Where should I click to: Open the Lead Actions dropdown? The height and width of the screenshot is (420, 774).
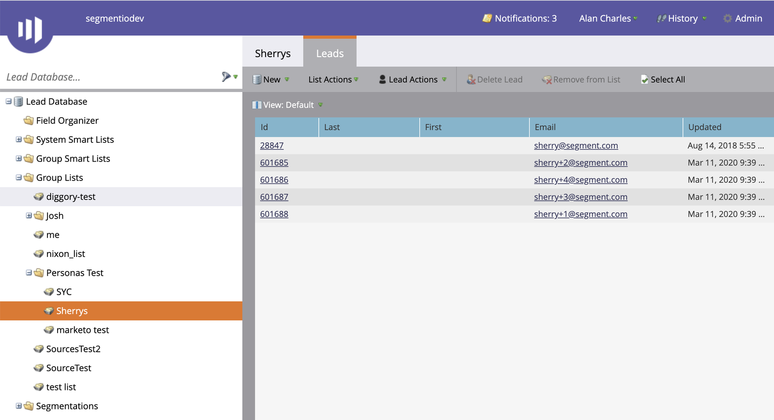413,79
